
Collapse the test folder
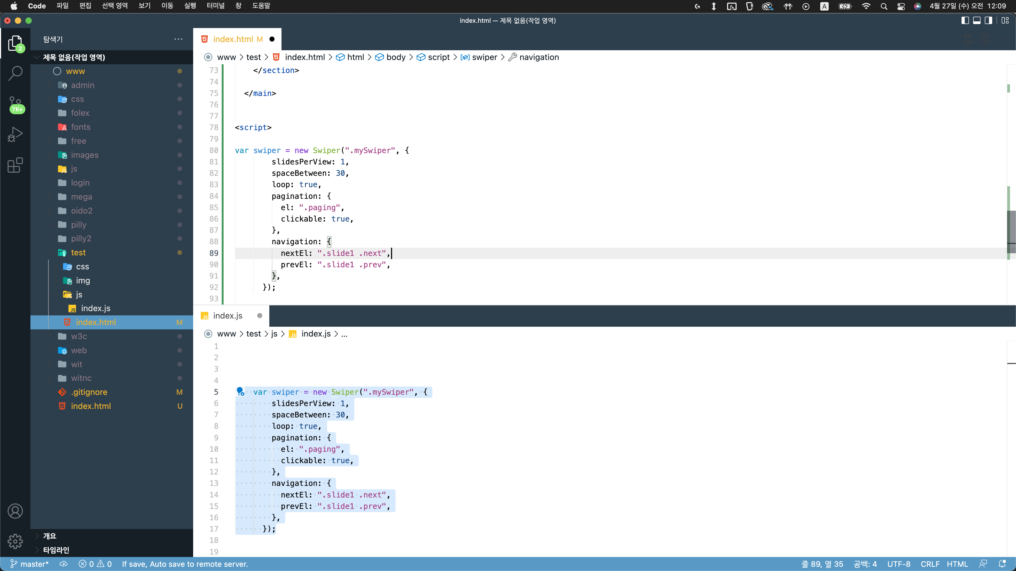pos(112,253)
